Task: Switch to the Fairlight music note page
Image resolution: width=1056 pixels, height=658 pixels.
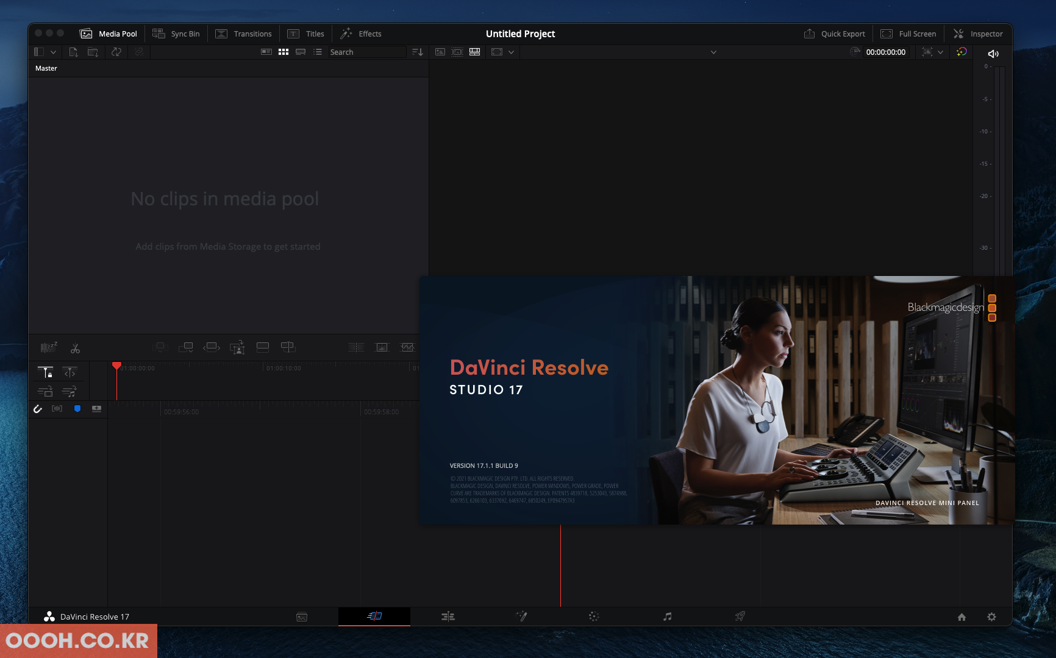Action: tap(668, 617)
